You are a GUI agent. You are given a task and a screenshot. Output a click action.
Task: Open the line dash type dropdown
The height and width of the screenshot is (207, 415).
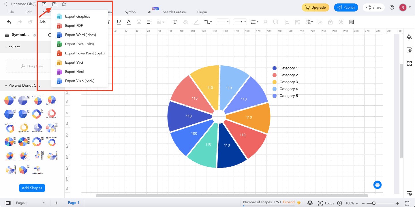(x=254, y=22)
